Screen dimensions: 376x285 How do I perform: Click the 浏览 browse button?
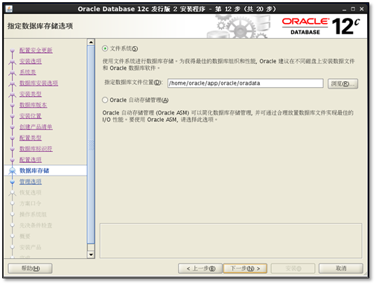(342, 84)
